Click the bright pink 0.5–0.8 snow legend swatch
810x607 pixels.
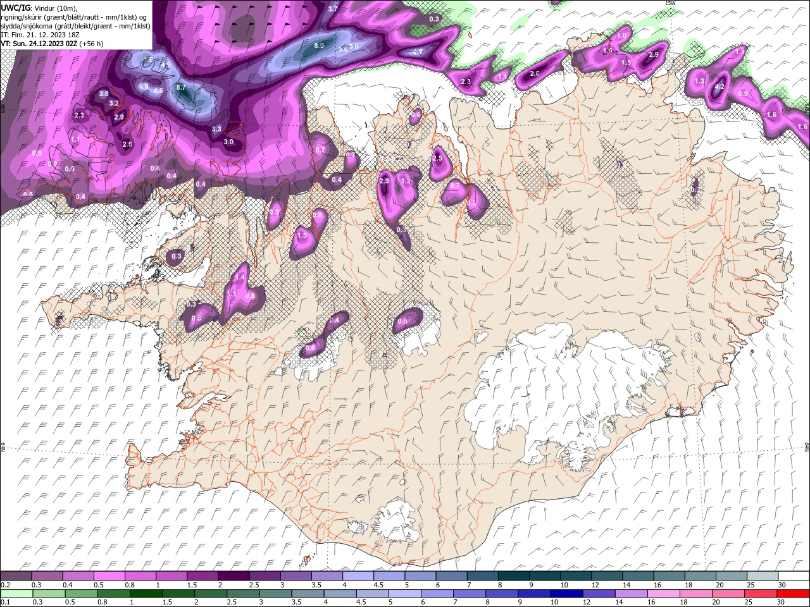109,576
